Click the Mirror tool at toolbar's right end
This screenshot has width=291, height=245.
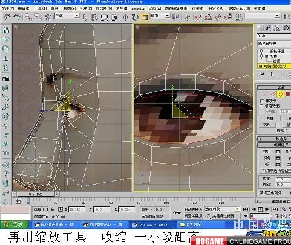(287, 17)
